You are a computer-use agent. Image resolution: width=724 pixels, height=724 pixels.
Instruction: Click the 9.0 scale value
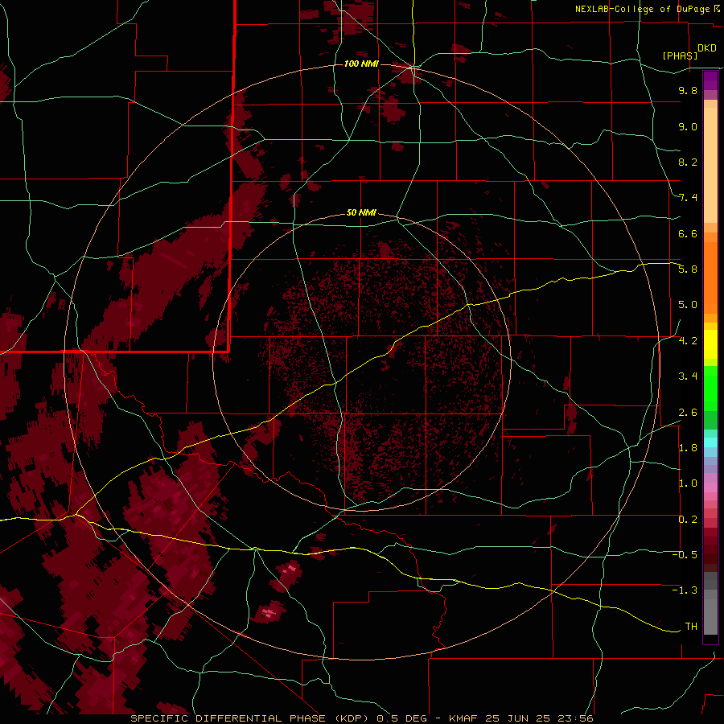pos(688,126)
